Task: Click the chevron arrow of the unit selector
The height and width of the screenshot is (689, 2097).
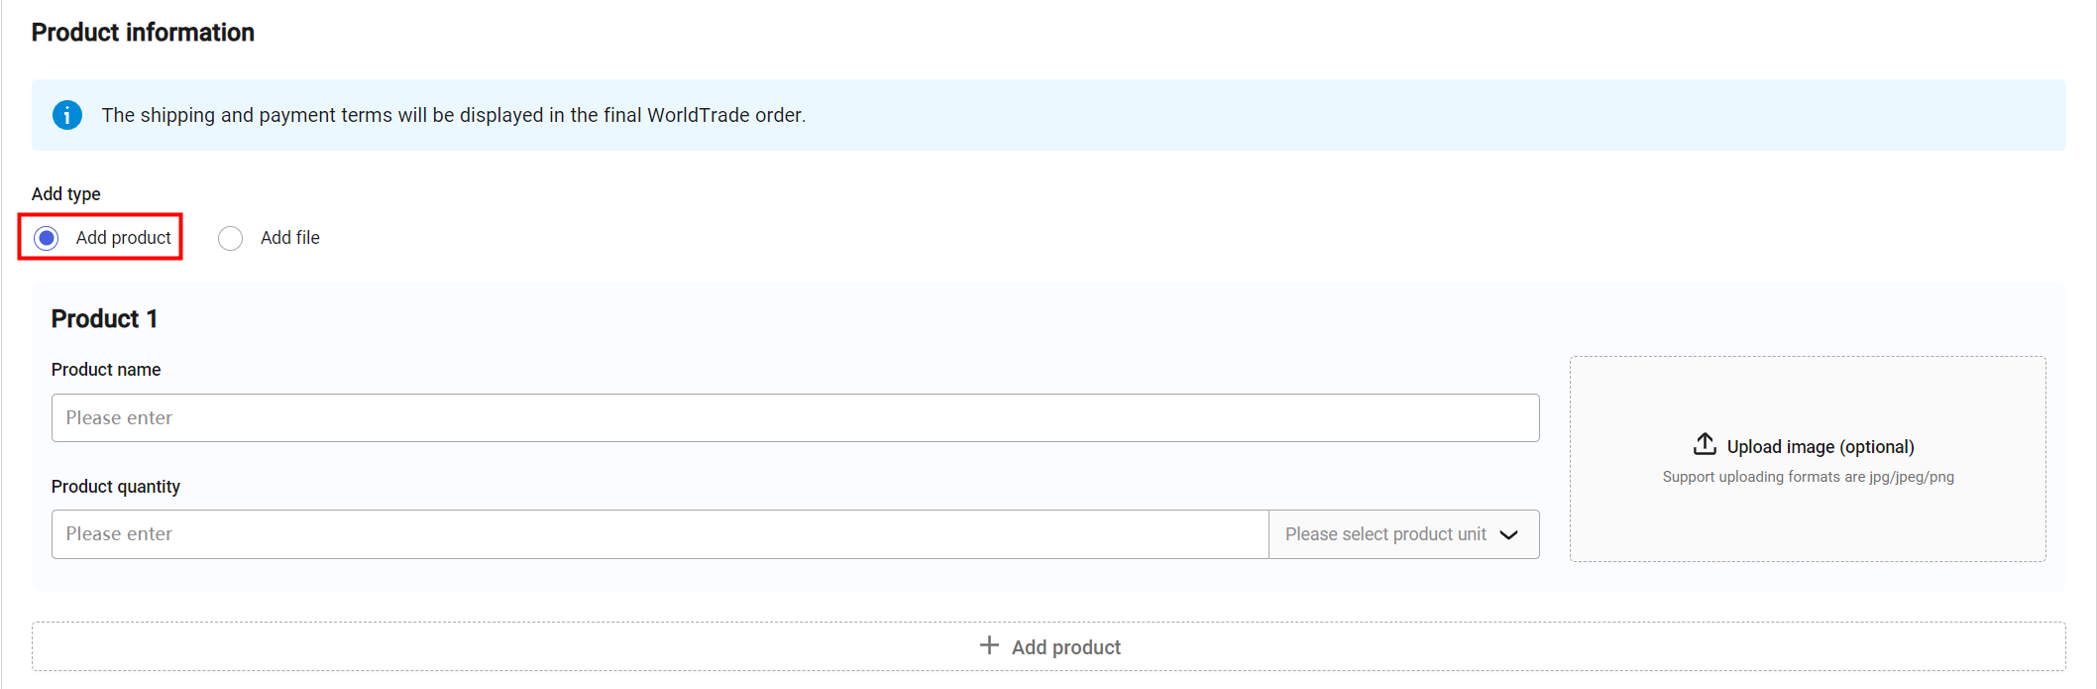Action: [x=1509, y=534]
